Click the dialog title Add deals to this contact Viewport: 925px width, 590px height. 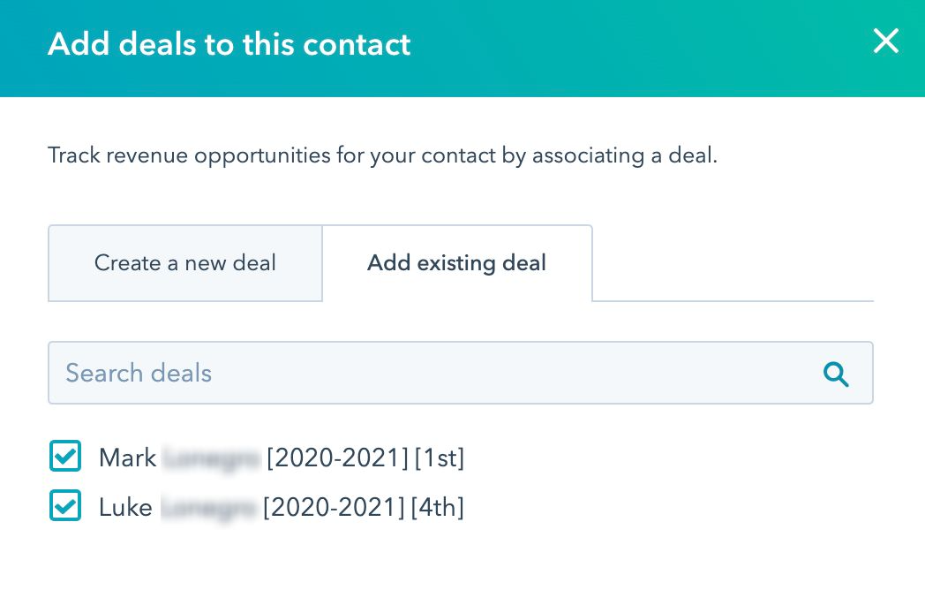[x=229, y=44]
